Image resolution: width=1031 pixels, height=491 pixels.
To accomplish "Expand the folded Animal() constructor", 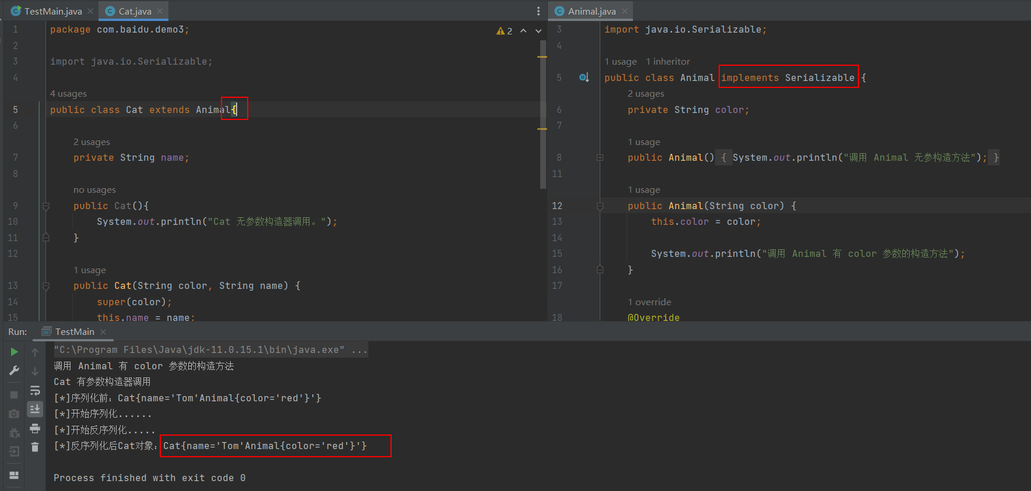I will tap(600, 157).
